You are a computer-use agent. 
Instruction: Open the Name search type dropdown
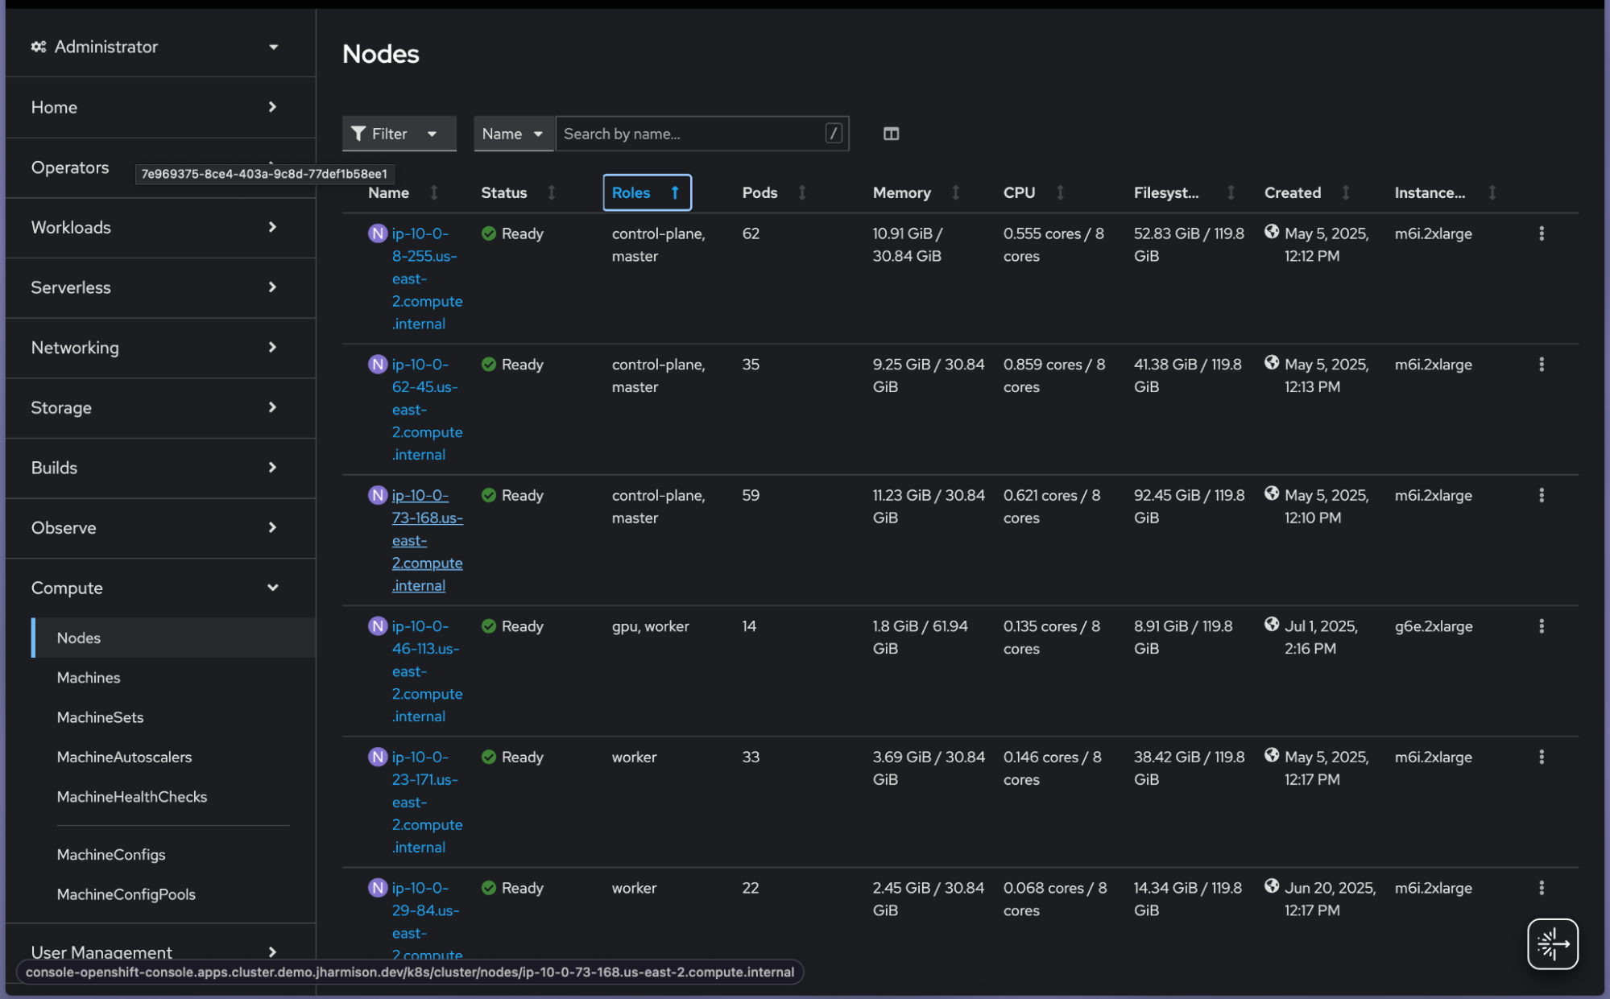513,134
